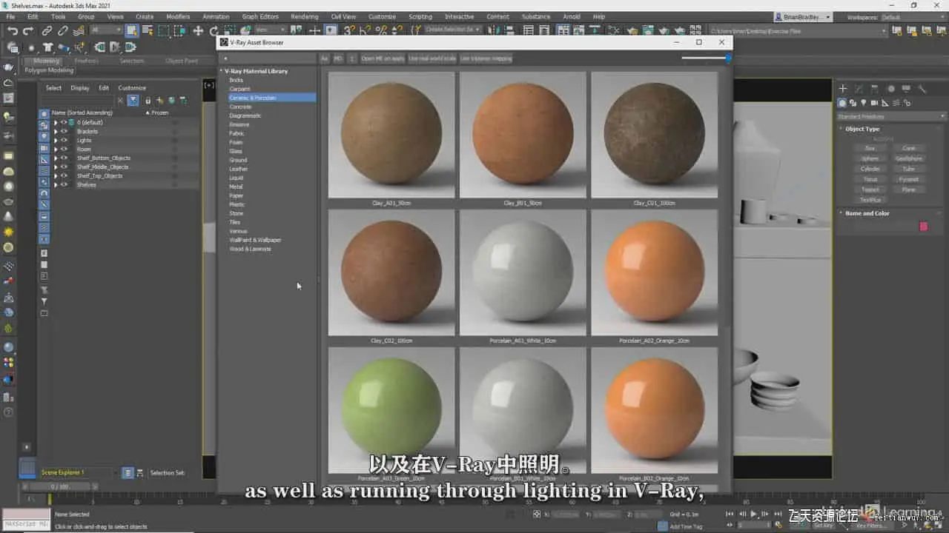This screenshot has width=949, height=533.
Task: Select the Move transform tool
Action: [x=198, y=30]
